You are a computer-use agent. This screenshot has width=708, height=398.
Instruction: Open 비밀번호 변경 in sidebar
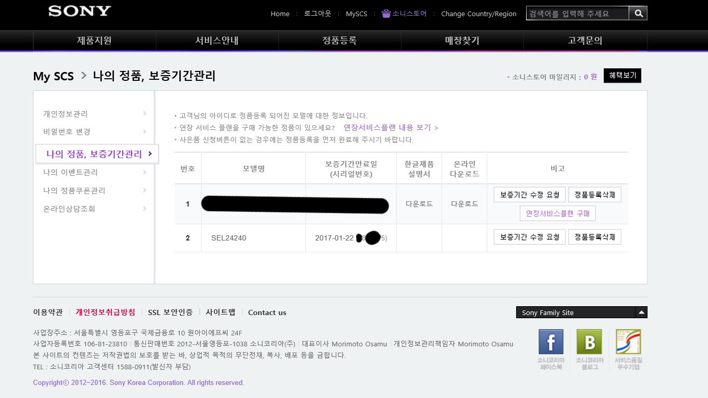pos(67,131)
